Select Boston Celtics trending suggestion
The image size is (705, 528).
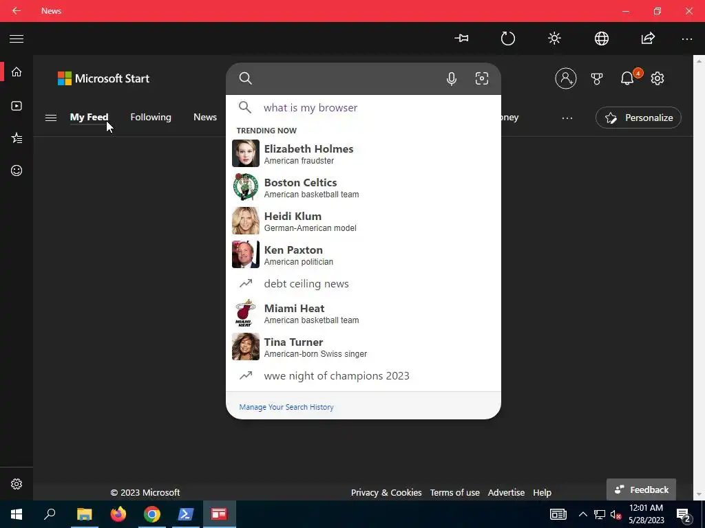point(364,187)
